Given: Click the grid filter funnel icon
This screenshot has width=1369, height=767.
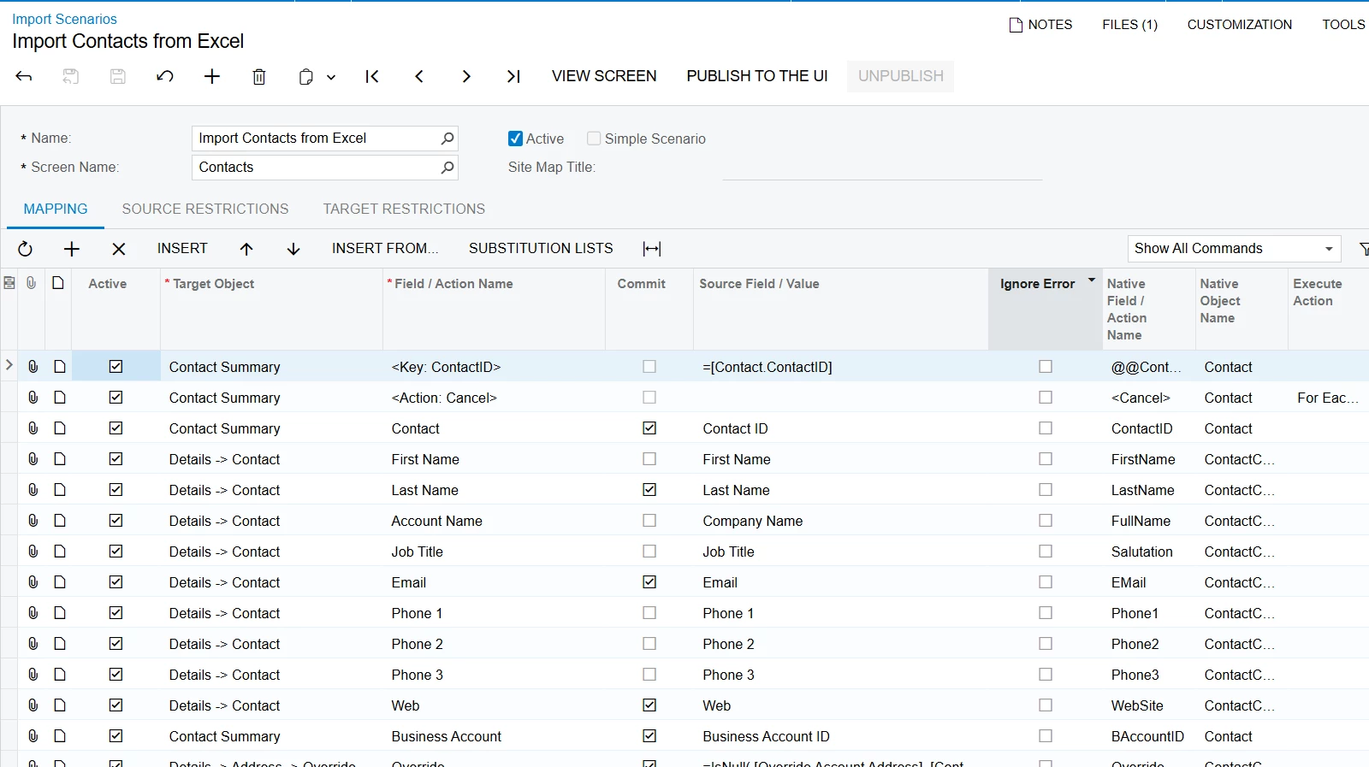Looking at the screenshot, I should (x=1363, y=249).
